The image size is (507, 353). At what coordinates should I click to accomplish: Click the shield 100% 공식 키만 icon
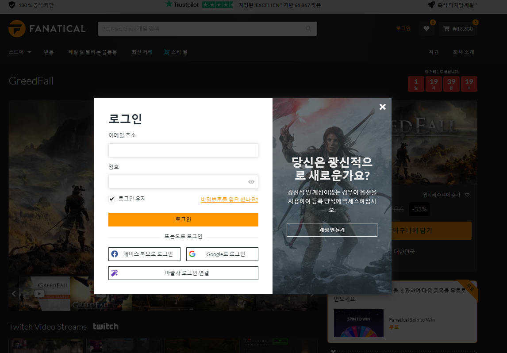coord(12,5)
